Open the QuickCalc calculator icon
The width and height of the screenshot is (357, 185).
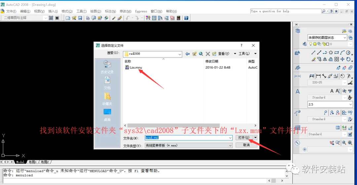click(x=178, y=18)
